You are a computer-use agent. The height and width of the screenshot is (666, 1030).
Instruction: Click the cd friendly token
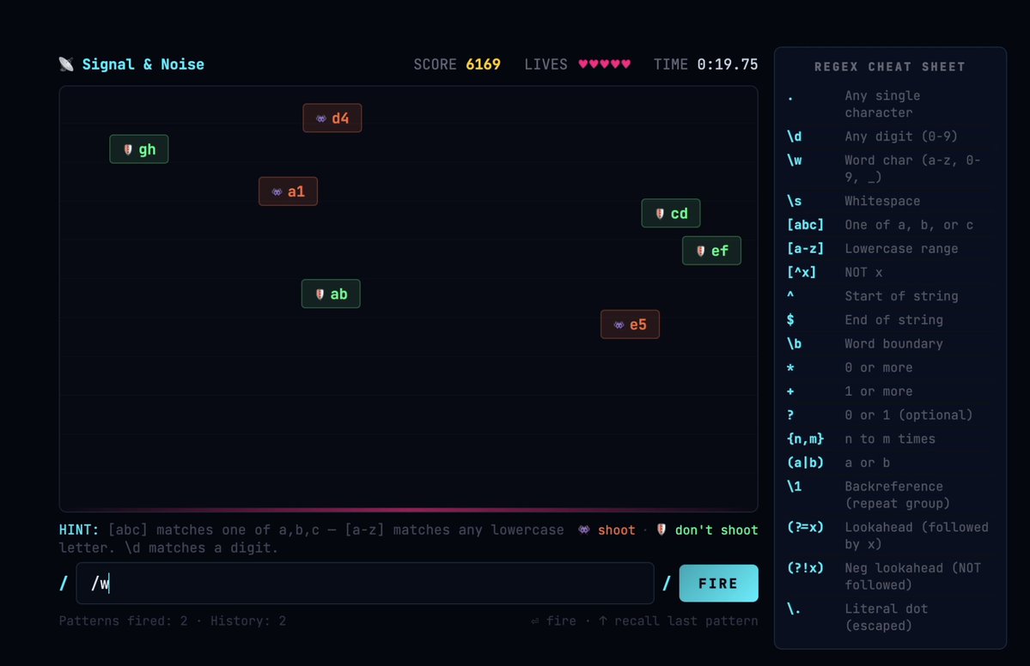(x=671, y=213)
